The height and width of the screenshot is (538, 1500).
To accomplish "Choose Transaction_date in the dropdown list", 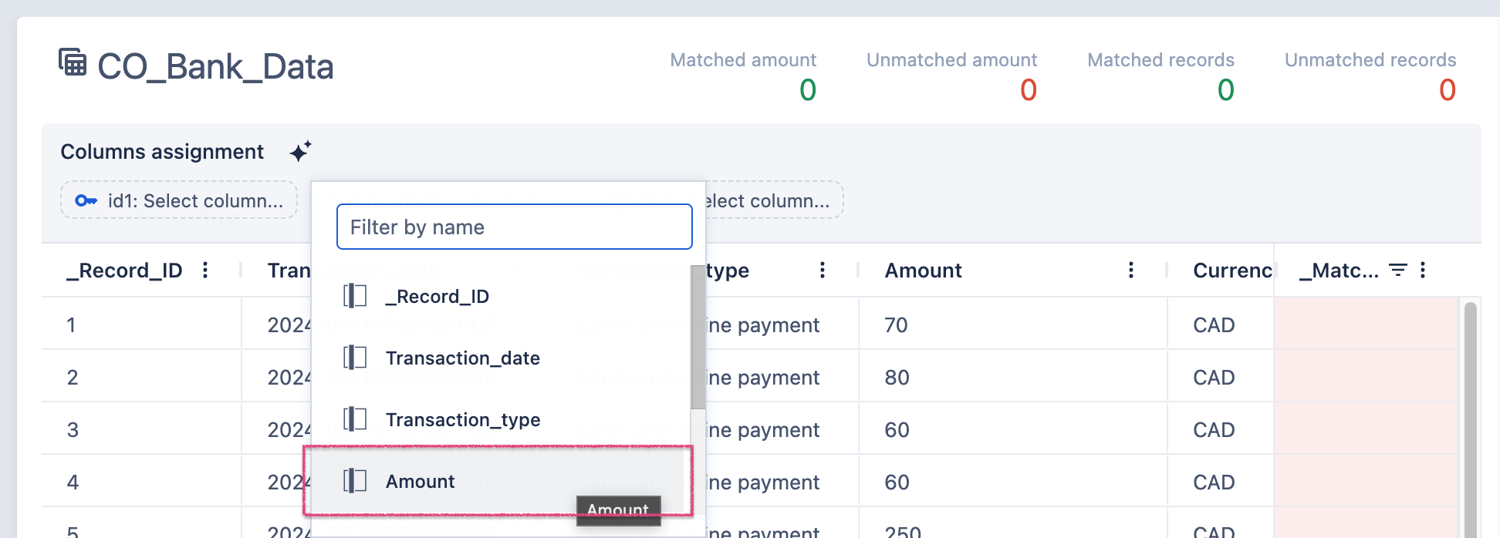I will coord(462,358).
